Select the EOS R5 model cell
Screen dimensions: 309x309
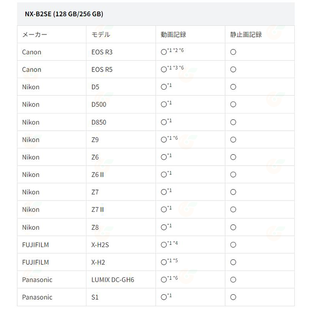102,70
